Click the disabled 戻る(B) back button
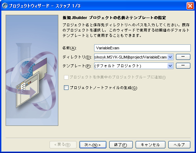Viewport: 196px width, 153px height. (x=63, y=145)
